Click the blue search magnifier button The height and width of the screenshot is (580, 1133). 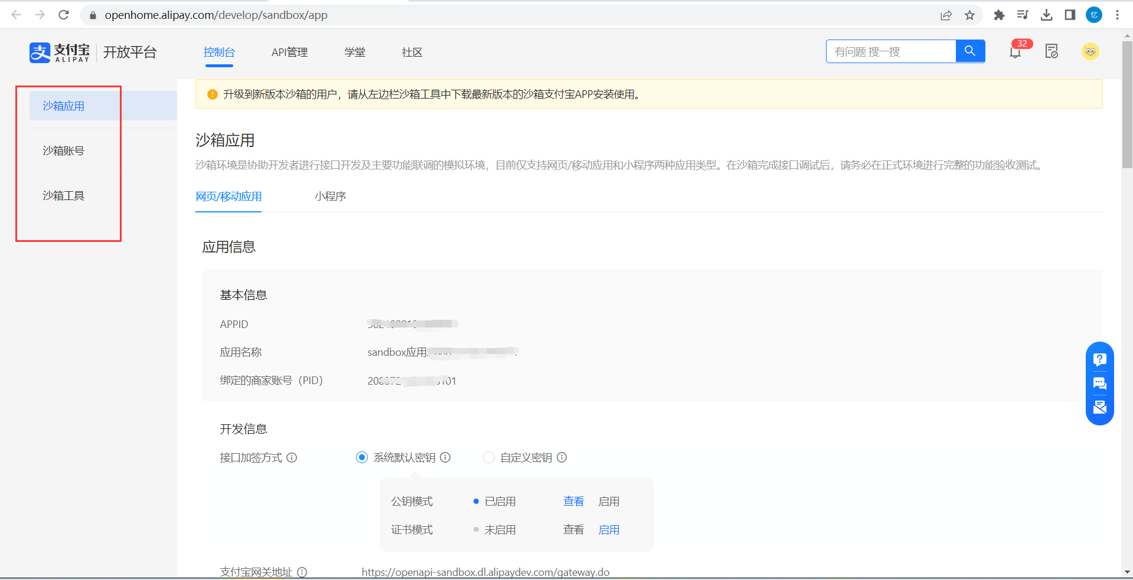click(x=970, y=51)
